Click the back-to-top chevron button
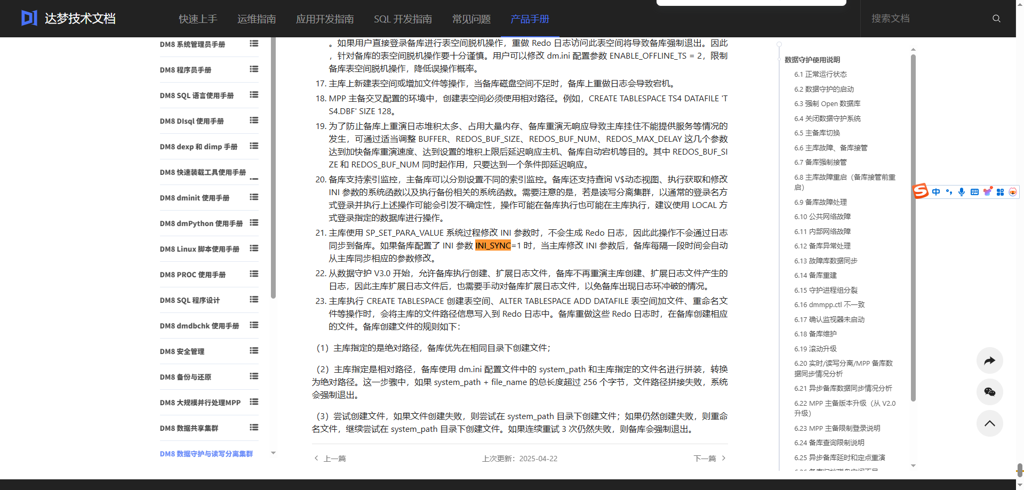 (990, 423)
